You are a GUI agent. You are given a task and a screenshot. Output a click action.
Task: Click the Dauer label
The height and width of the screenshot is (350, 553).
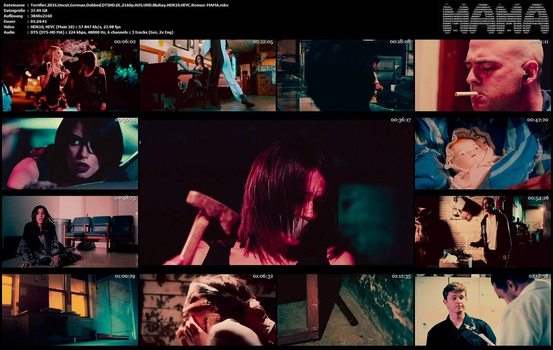click(10, 21)
